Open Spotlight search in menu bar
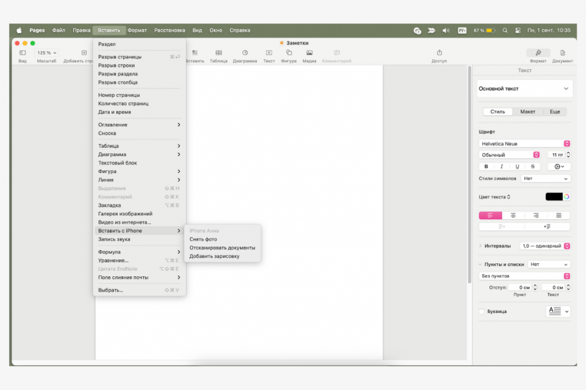This screenshot has height=390, width=586. tap(505, 30)
